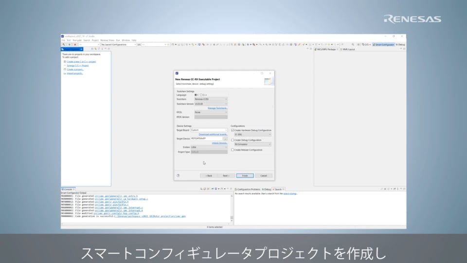Open the No Launch Configurations dropdown
Screen dimensions: 467x263
[119, 44]
